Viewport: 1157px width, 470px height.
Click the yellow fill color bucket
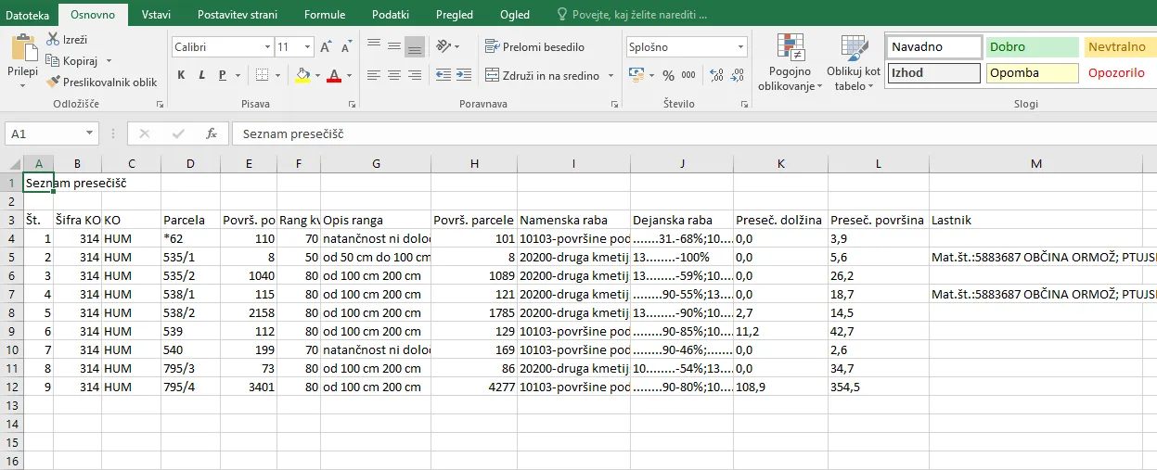pyautogui.click(x=302, y=75)
